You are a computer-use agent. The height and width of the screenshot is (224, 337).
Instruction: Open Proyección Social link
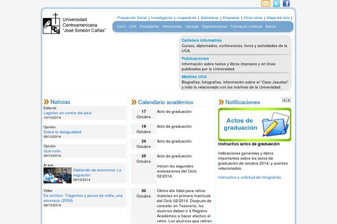[x=132, y=18]
